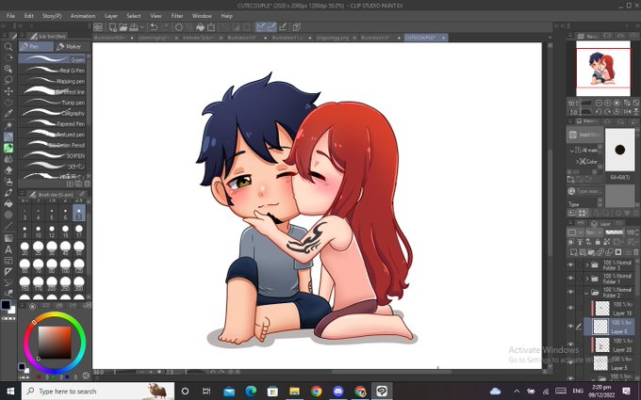Toggle visibility of Folder 3
This screenshot has width=641, height=400.
click(570, 265)
